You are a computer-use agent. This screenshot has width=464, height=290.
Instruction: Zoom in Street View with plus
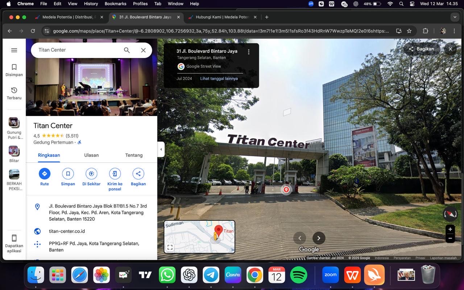[x=450, y=229]
